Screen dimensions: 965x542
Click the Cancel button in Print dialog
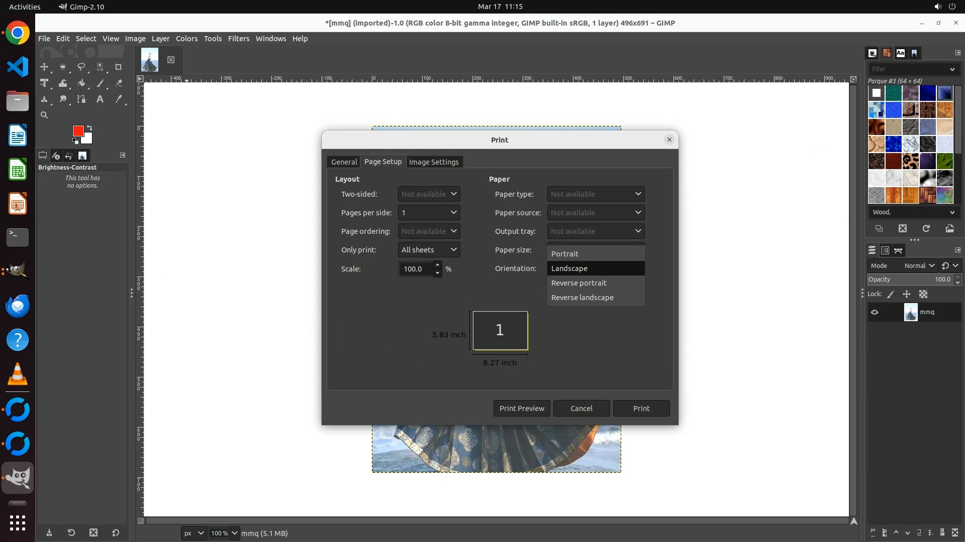[581, 409]
